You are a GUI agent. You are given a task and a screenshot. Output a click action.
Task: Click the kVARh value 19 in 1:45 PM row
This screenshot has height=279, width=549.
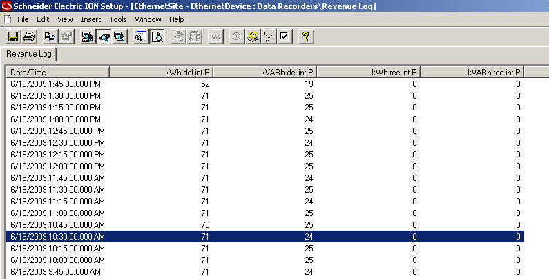(x=309, y=84)
